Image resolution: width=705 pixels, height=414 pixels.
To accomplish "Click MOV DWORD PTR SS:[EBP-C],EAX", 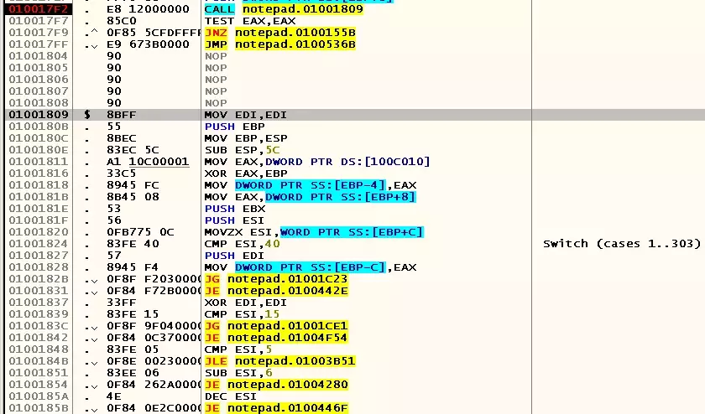I will coord(311,267).
